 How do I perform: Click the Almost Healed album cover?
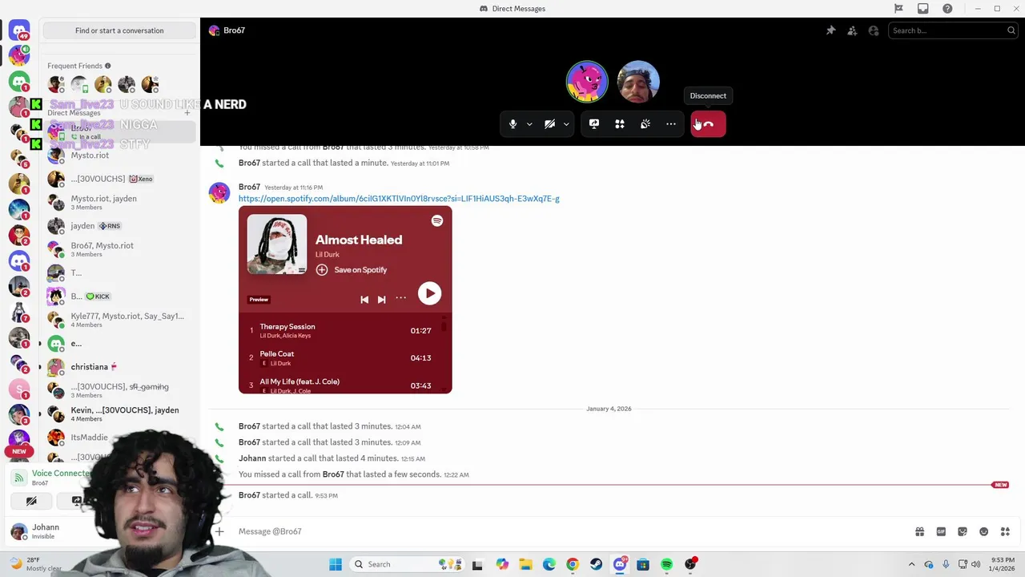coord(276,244)
